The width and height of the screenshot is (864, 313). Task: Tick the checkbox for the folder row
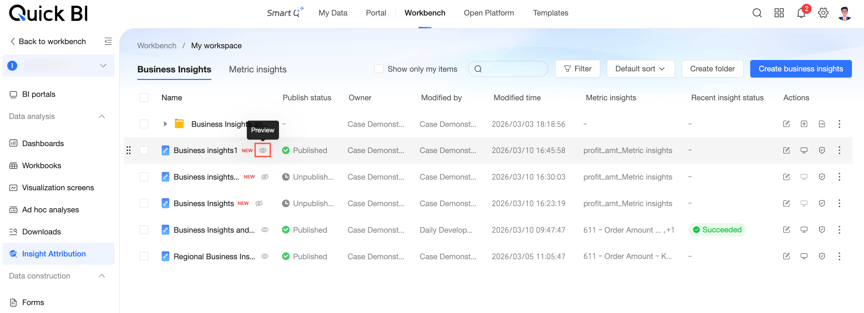[144, 124]
